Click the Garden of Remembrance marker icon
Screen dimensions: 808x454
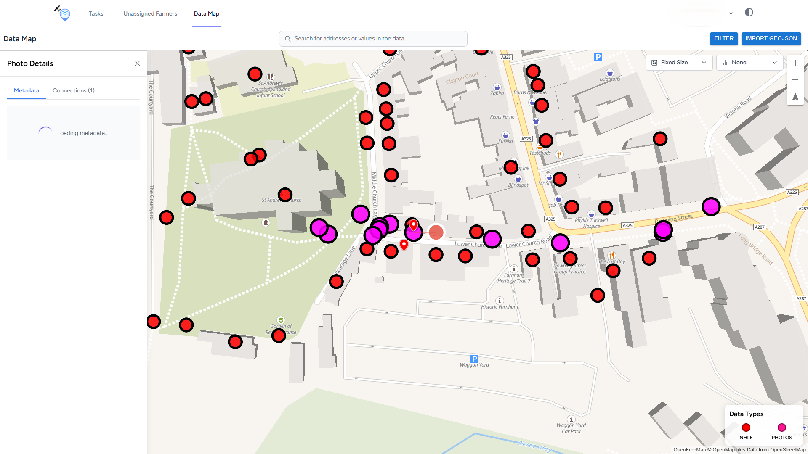[281, 320]
